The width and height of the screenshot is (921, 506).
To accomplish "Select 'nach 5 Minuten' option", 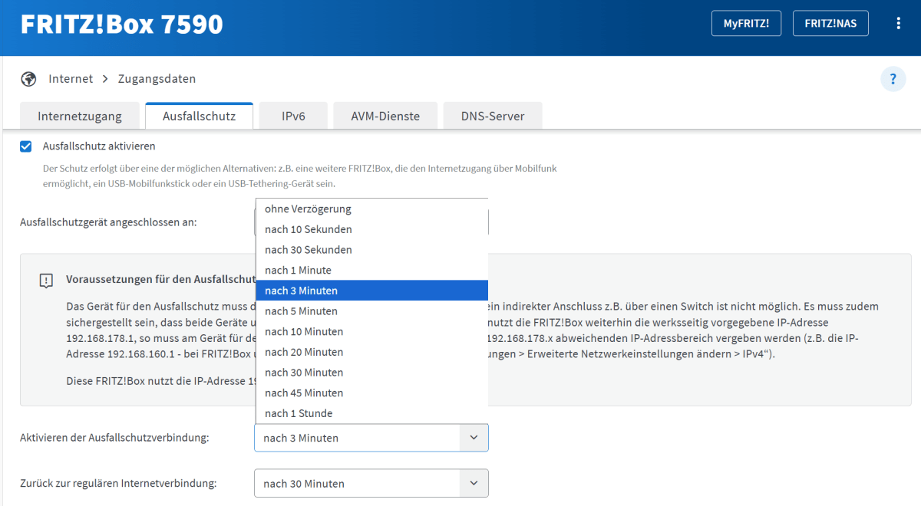I will (x=301, y=311).
